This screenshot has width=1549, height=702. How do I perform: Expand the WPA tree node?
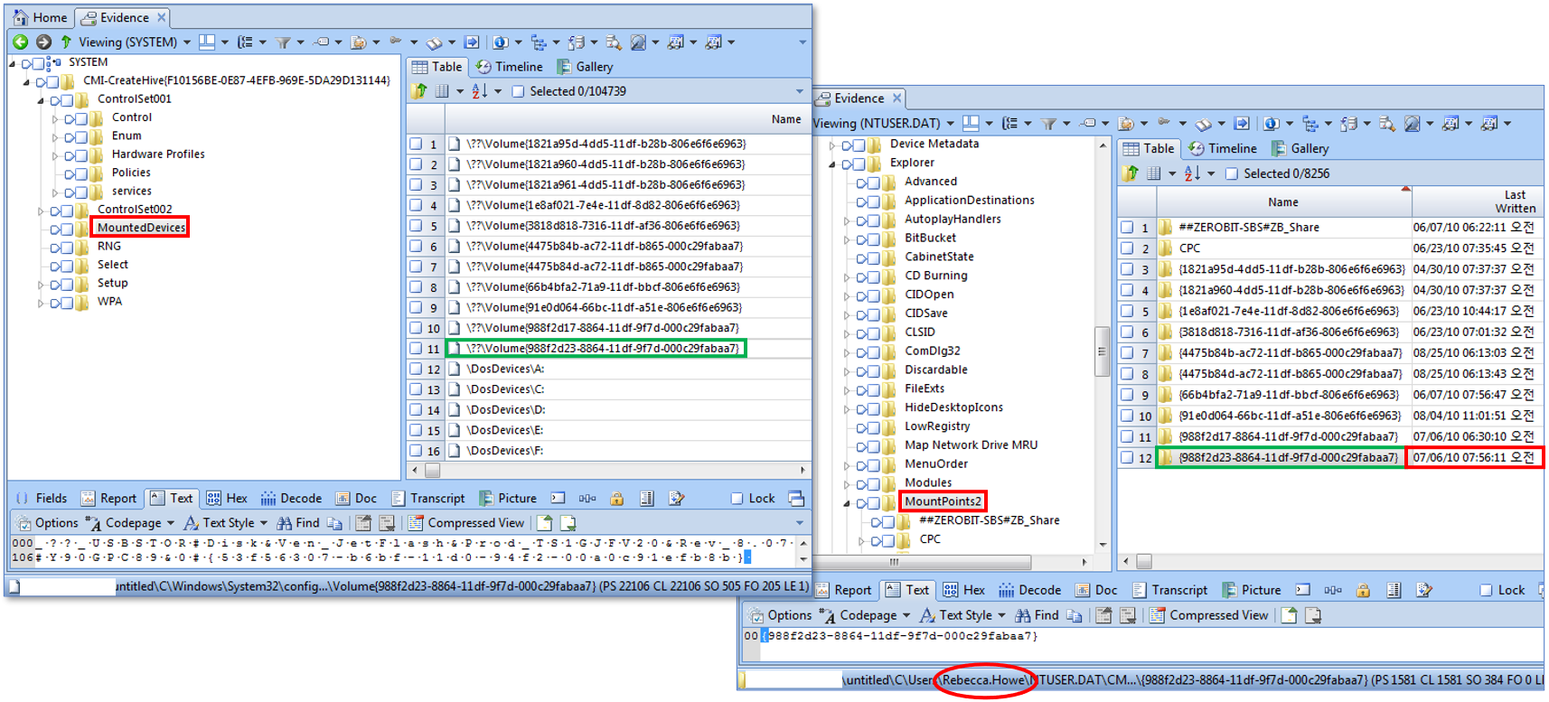[x=41, y=303]
